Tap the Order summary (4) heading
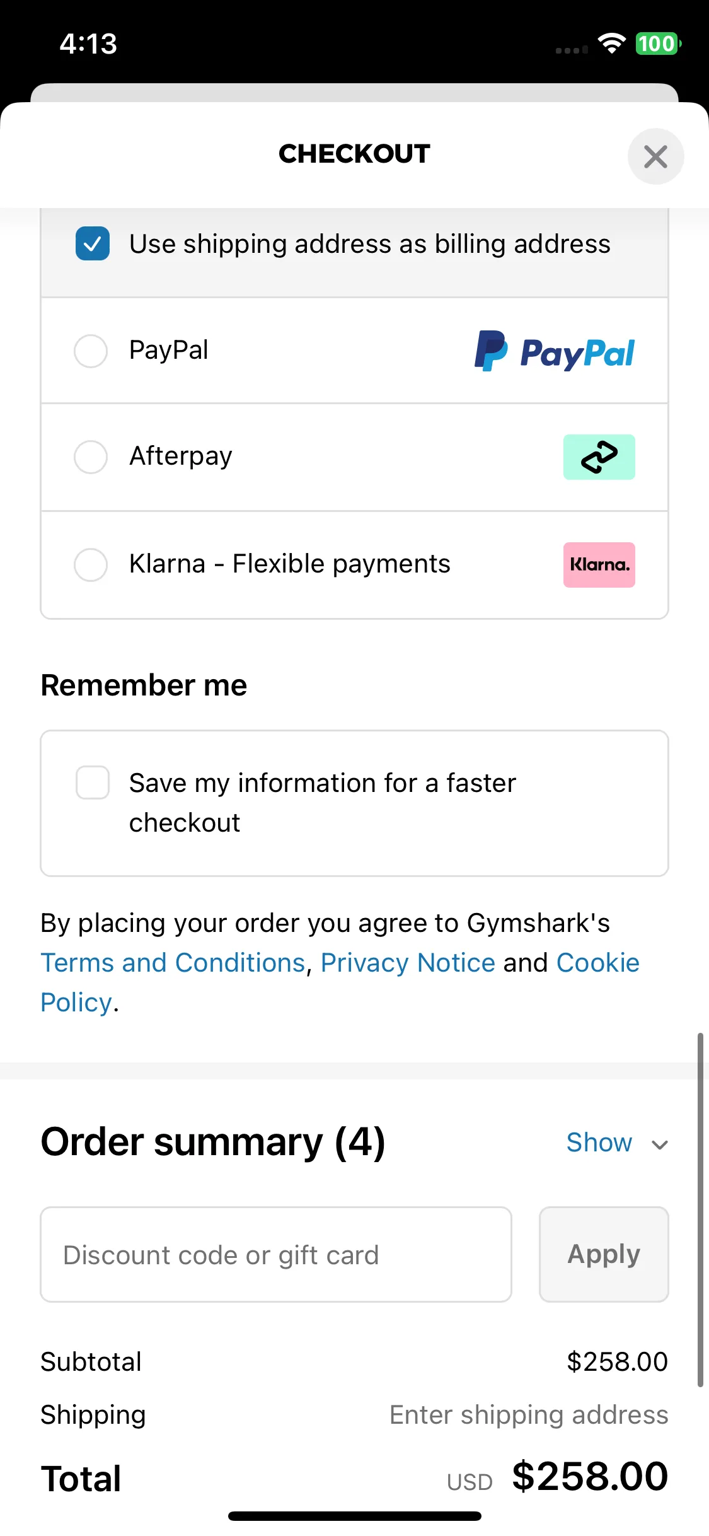709x1536 pixels. (213, 1142)
